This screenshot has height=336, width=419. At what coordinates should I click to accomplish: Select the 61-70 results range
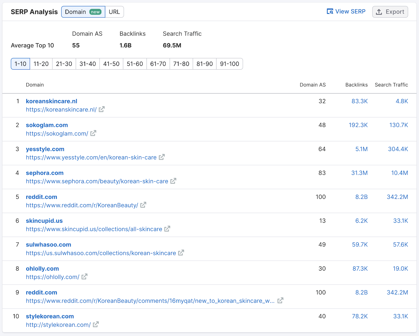coord(158,64)
